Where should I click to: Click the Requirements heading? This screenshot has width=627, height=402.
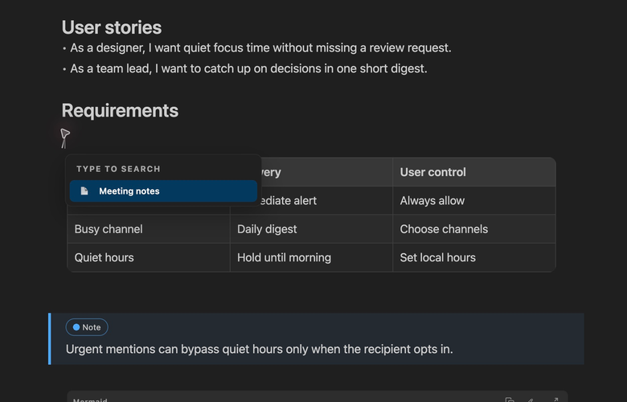pyautogui.click(x=120, y=110)
